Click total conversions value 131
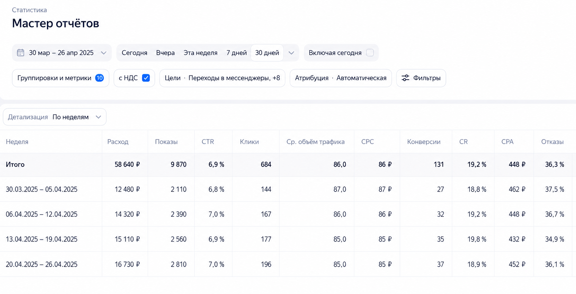576x294 pixels. (x=439, y=165)
